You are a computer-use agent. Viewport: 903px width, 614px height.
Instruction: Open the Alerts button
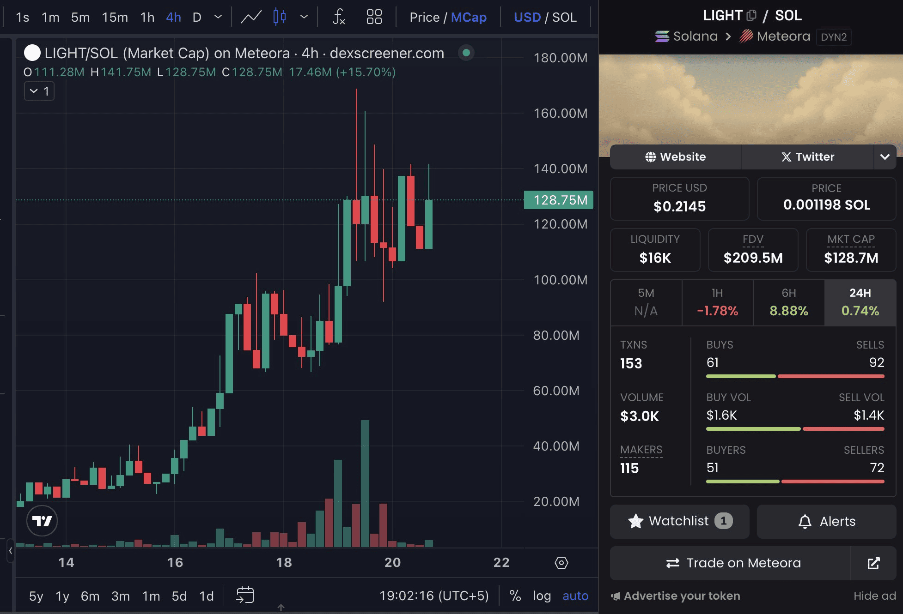826,521
